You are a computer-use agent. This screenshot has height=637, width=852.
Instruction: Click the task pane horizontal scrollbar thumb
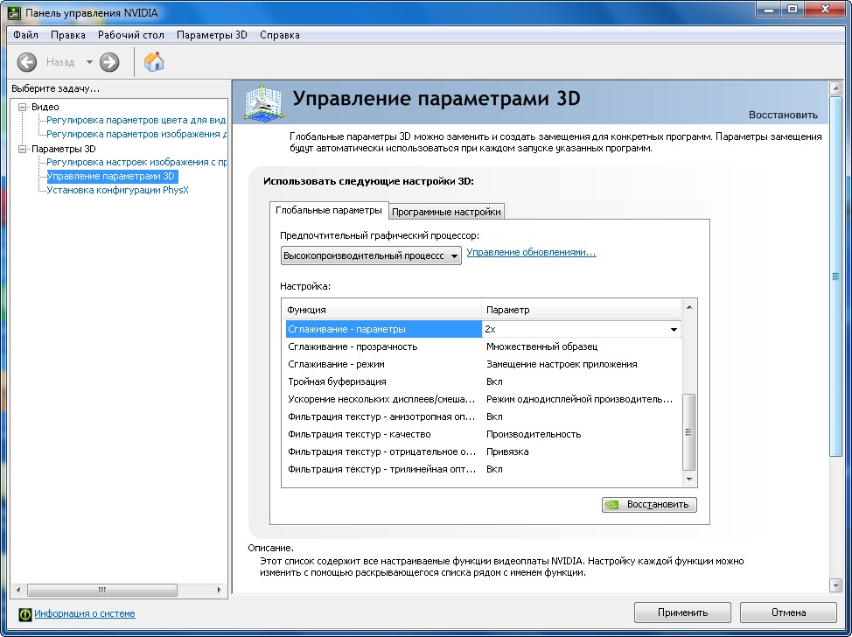pos(102,590)
